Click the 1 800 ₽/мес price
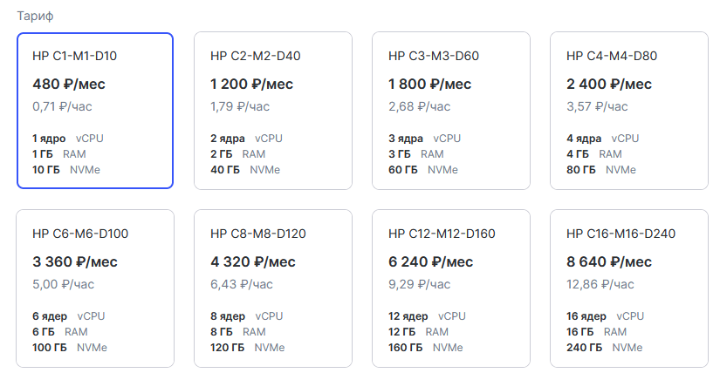This screenshot has width=720, height=373. [x=430, y=85]
